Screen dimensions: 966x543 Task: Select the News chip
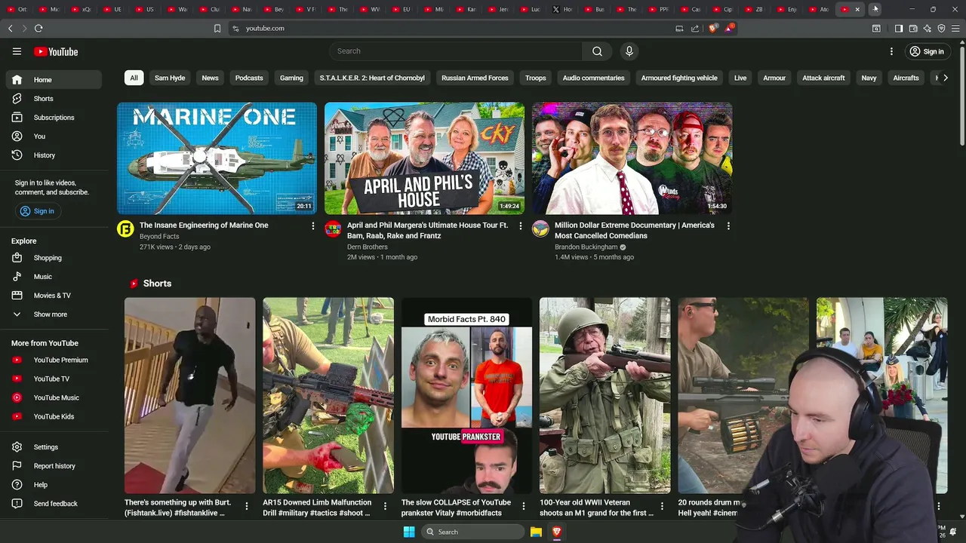pos(210,78)
